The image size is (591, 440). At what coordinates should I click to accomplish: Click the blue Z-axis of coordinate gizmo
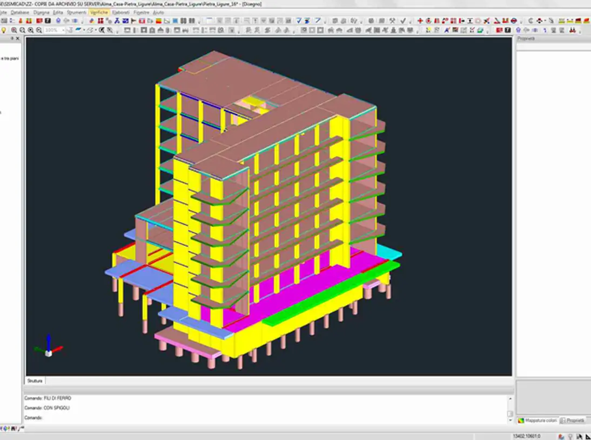(x=48, y=340)
